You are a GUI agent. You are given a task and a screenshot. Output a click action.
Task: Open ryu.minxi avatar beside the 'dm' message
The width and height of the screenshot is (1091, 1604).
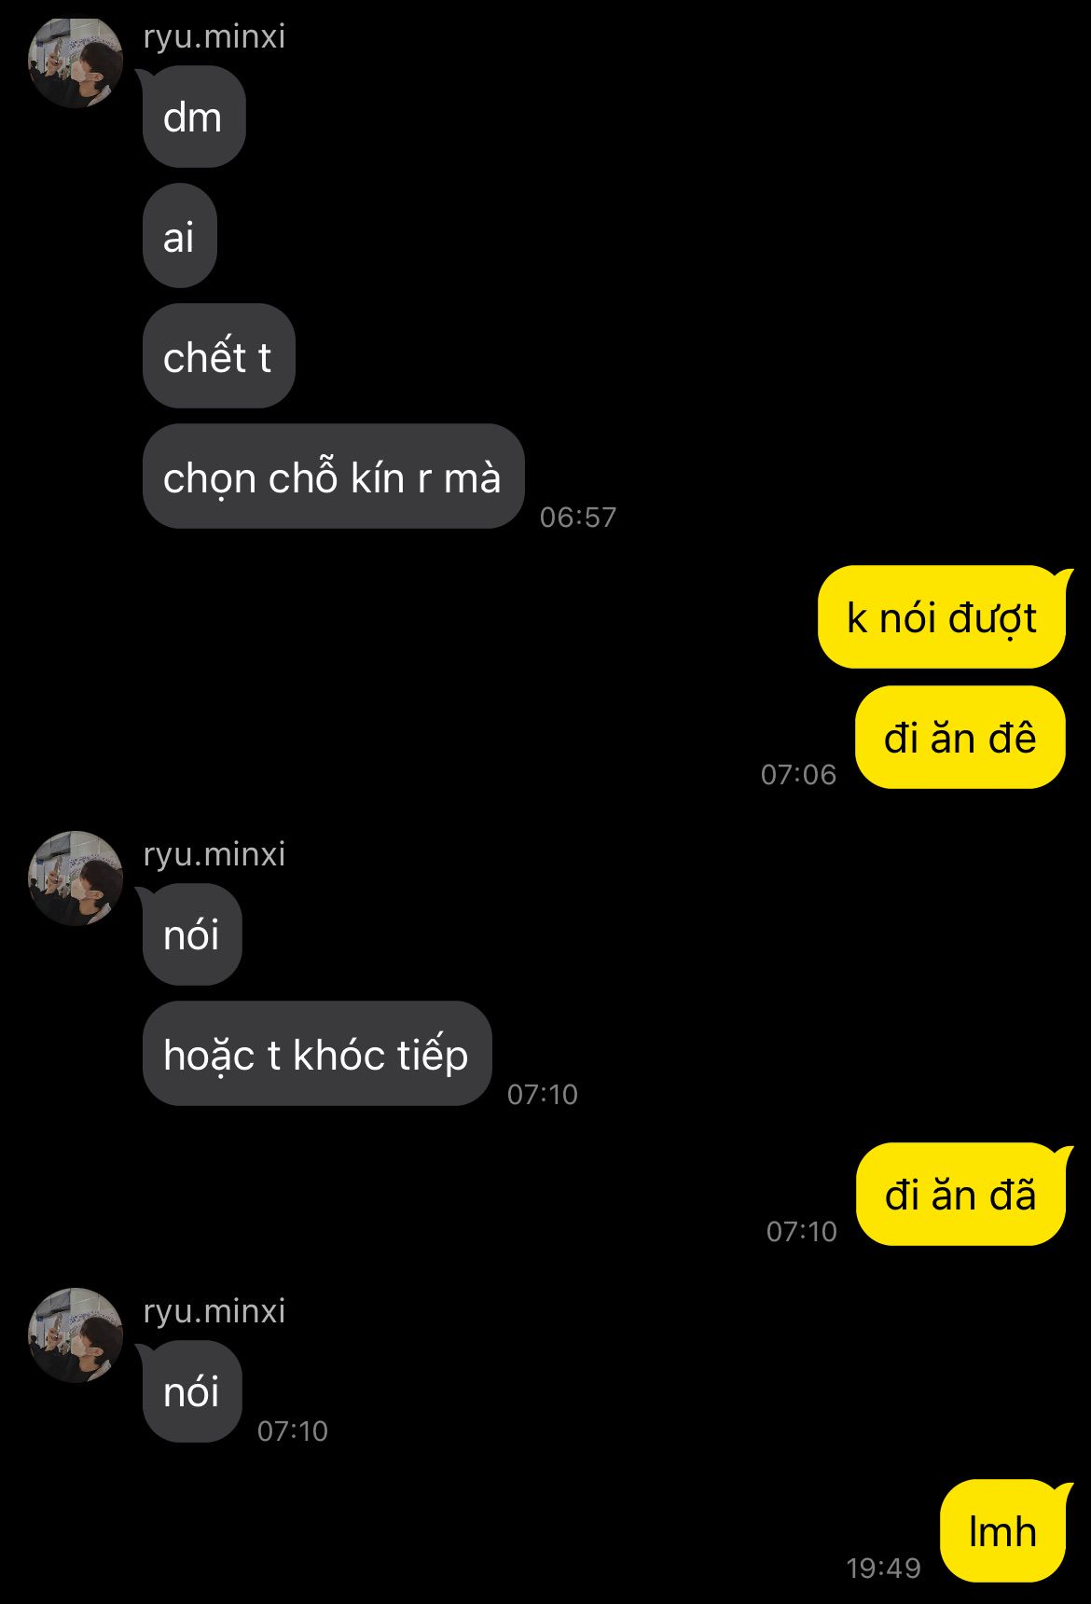[x=76, y=62]
